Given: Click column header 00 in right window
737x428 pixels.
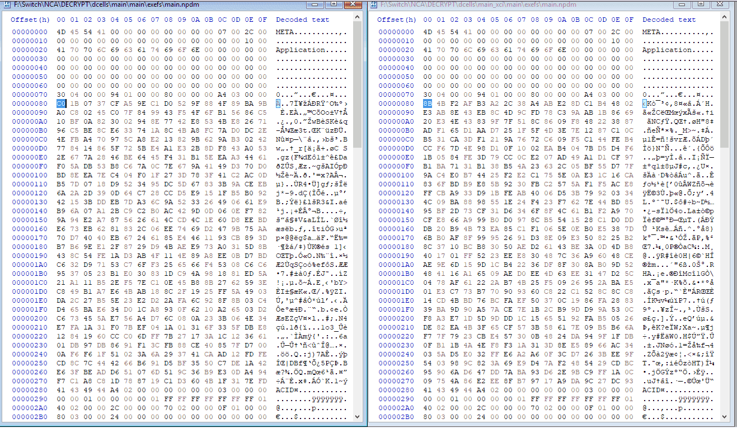Looking at the screenshot, I should [x=428, y=20].
